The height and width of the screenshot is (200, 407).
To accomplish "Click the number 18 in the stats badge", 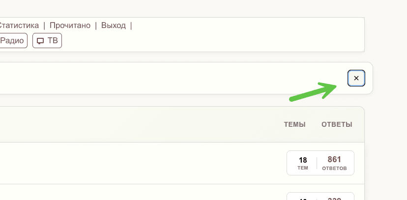I will tap(303, 160).
